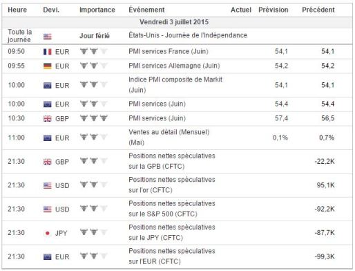Open PMI services Allemagne (Juin) event
Image resolution: width=355 pixels, height=271 pixels.
pos(174,66)
